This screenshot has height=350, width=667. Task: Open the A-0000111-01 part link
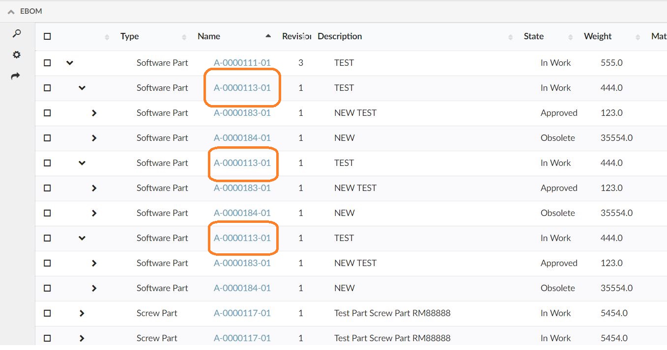pos(242,63)
